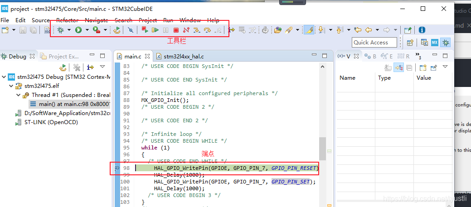Toggle Instruction Stepping Mode in main toolbar
Viewport: 471px width, 207px height.
pyautogui.click(x=232, y=30)
